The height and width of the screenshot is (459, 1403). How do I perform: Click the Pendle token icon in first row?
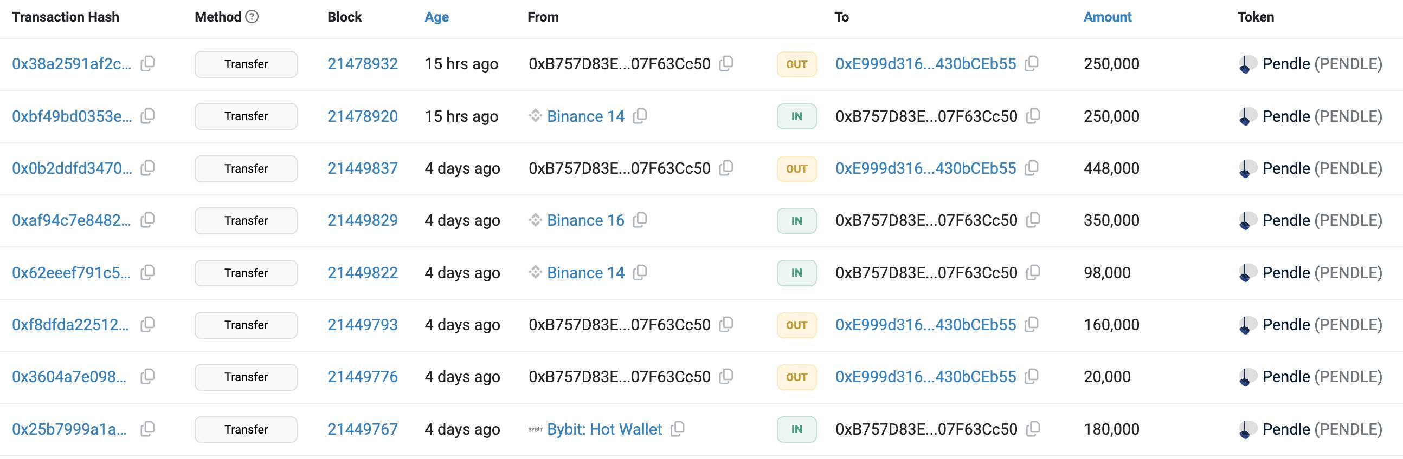(1247, 64)
